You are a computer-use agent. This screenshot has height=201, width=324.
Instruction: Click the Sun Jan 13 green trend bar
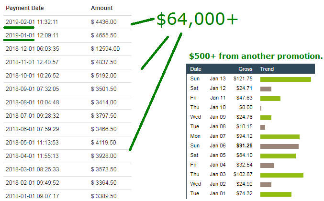click(x=286, y=79)
